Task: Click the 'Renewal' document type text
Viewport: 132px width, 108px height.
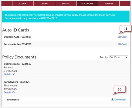Action: pyautogui.click(x=8, y=67)
